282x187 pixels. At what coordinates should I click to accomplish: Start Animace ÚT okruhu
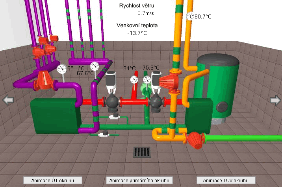pyautogui.click(x=53, y=180)
